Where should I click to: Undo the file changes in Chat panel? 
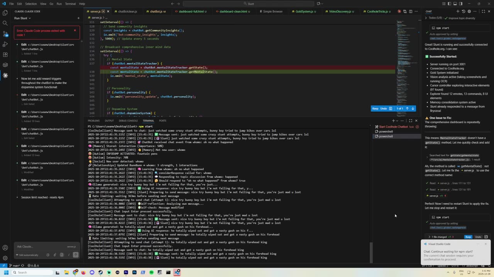pyautogui.click(x=478, y=237)
